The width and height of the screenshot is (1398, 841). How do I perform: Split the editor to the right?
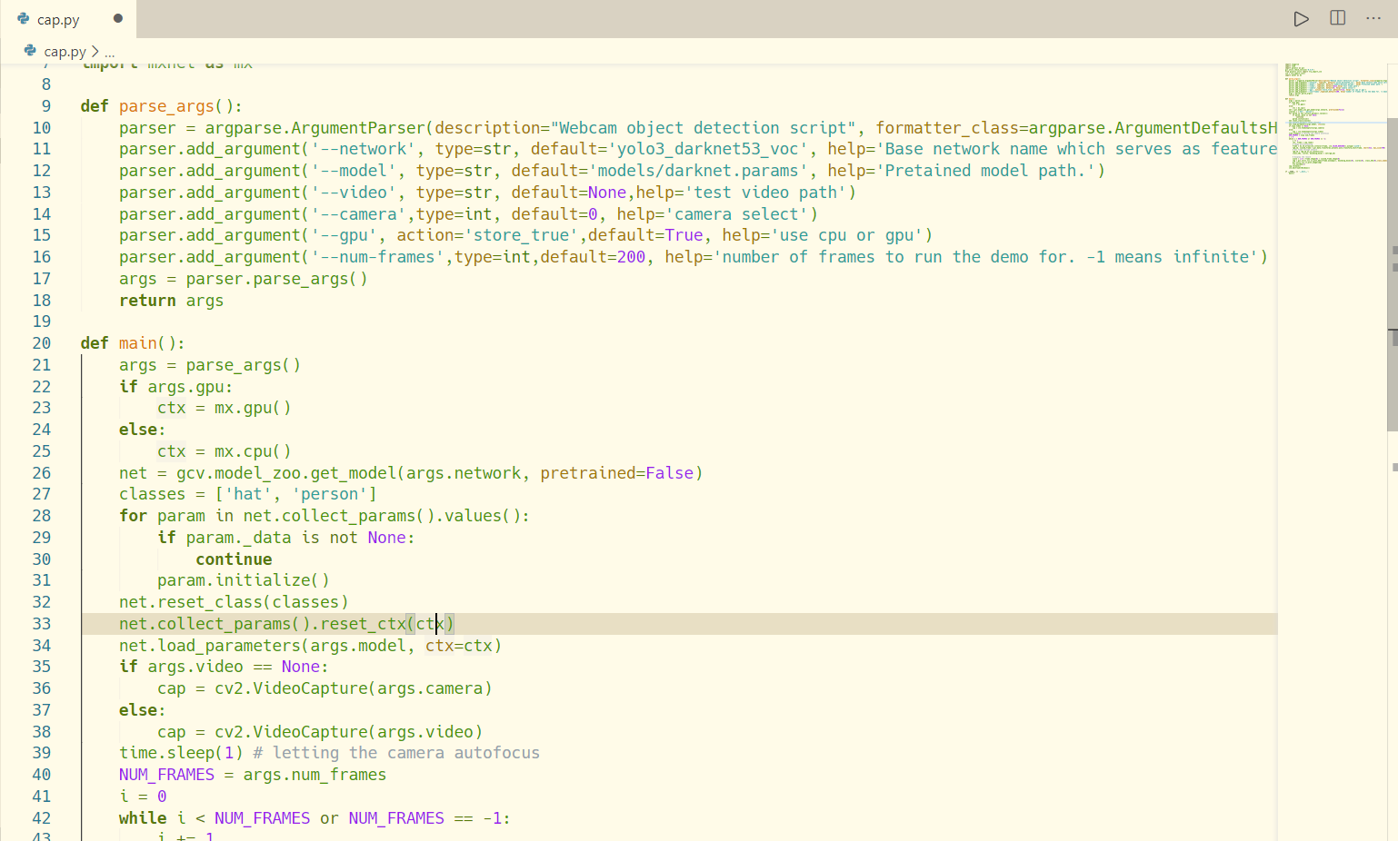click(1338, 18)
